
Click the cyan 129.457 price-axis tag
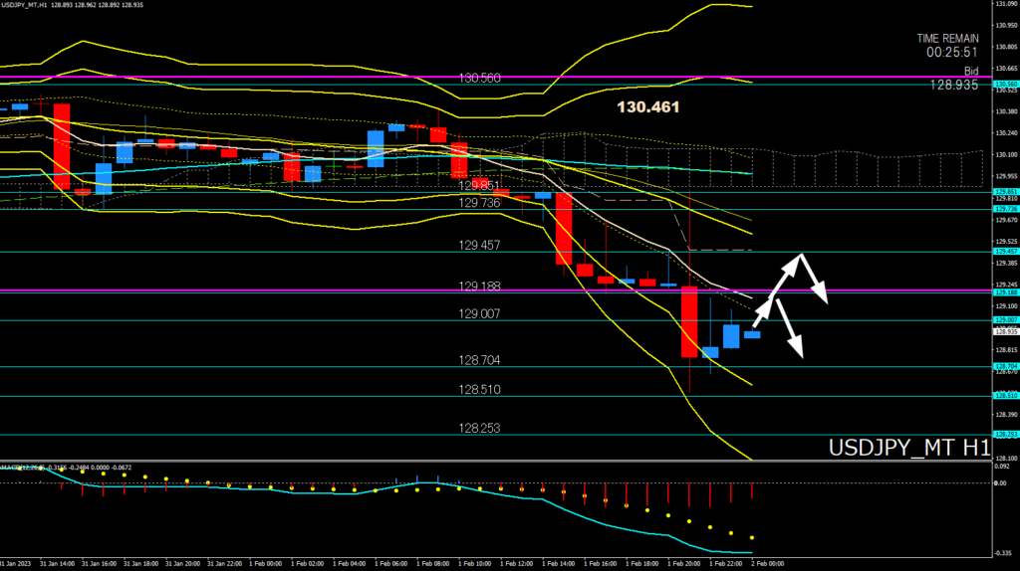point(1006,252)
